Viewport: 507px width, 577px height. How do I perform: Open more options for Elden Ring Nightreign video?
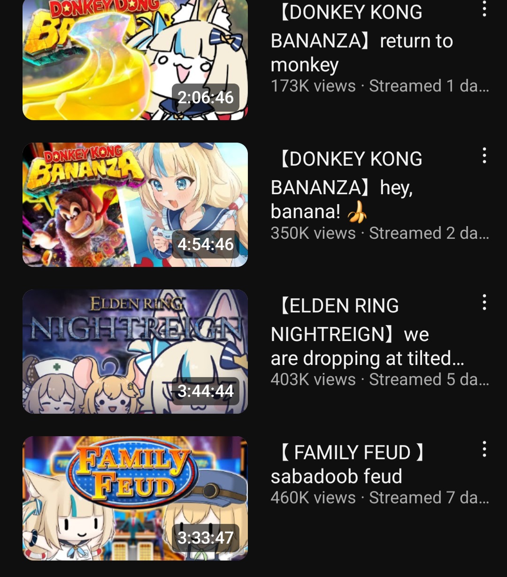(484, 302)
